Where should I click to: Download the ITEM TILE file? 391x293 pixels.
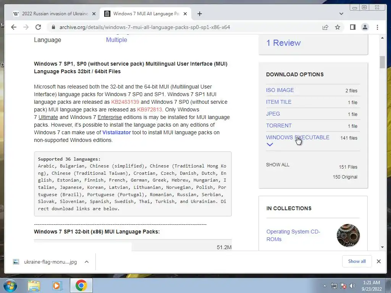[278, 102]
